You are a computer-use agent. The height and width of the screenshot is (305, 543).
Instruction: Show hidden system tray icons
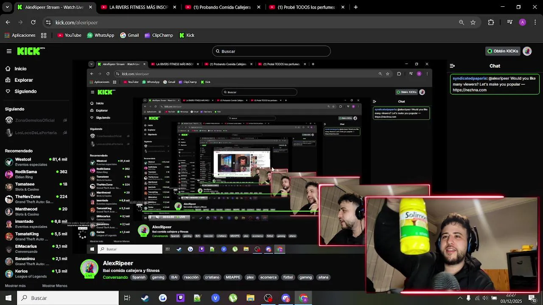point(460,298)
